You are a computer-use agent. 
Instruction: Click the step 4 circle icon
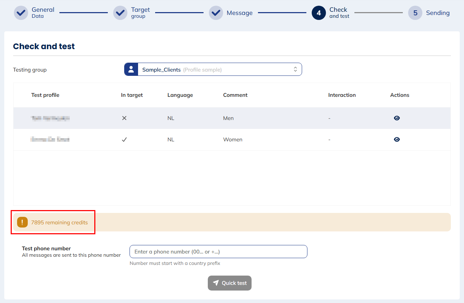[318, 13]
